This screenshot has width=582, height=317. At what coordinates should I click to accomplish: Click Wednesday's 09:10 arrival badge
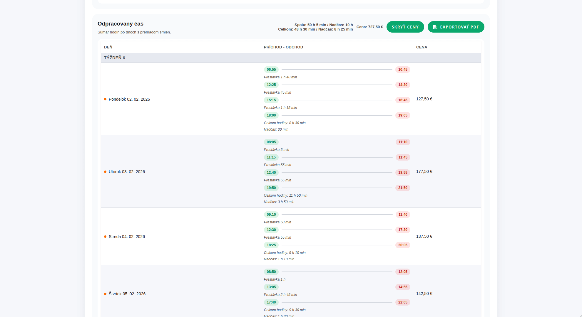click(271, 215)
